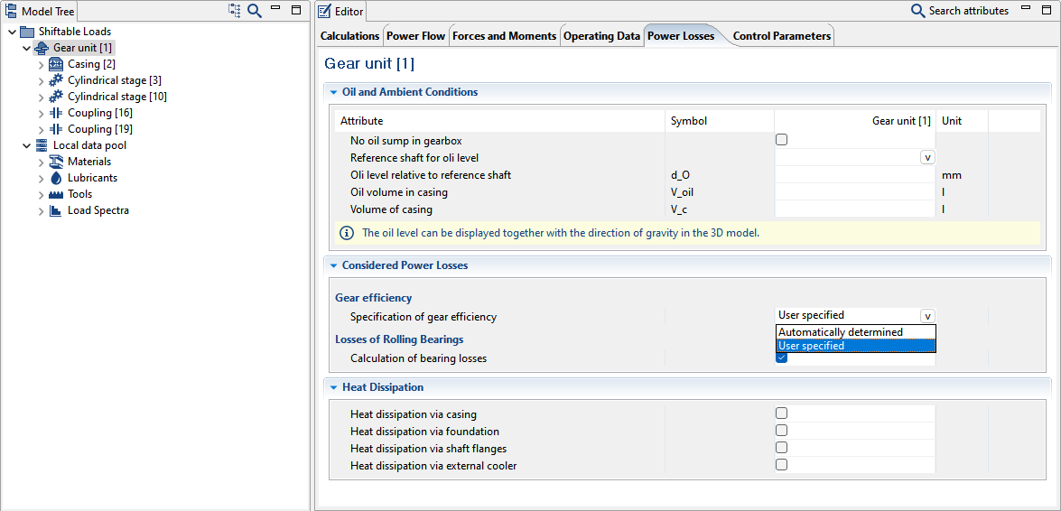The width and height of the screenshot is (1061, 511).
Task: Expand Coupling [19] node
Action: [42, 129]
